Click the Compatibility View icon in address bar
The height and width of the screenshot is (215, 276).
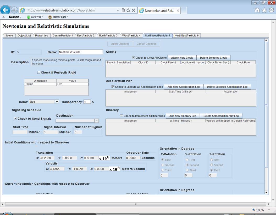click(123, 10)
